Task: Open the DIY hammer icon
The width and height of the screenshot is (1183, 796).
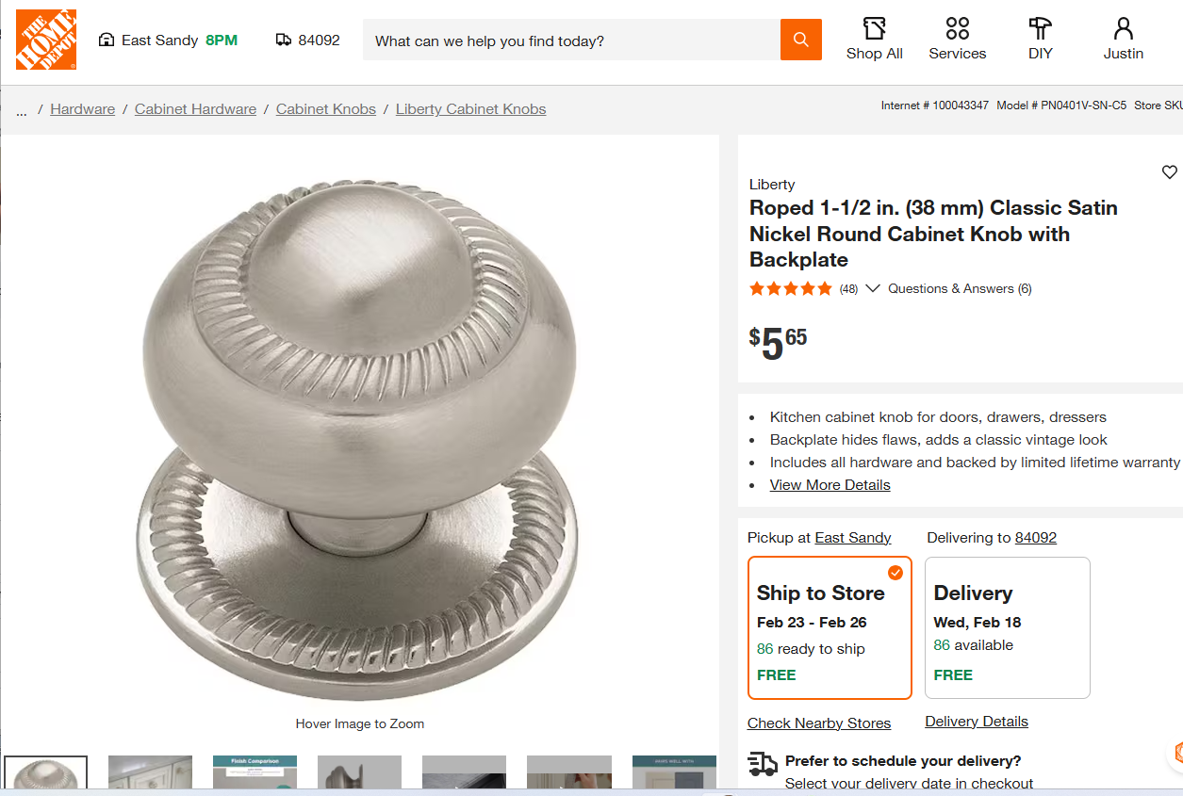Action: click(1039, 30)
